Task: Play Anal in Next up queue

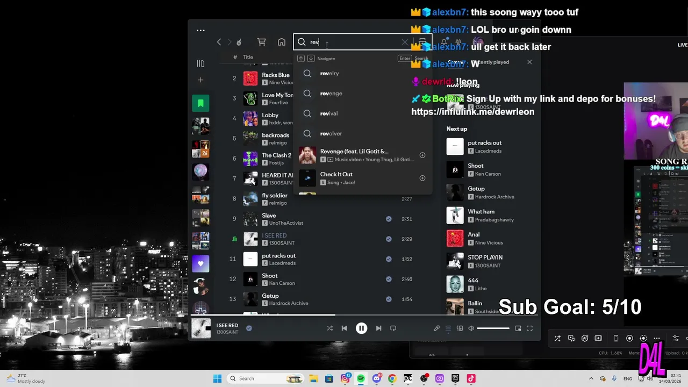Action: pos(455,238)
